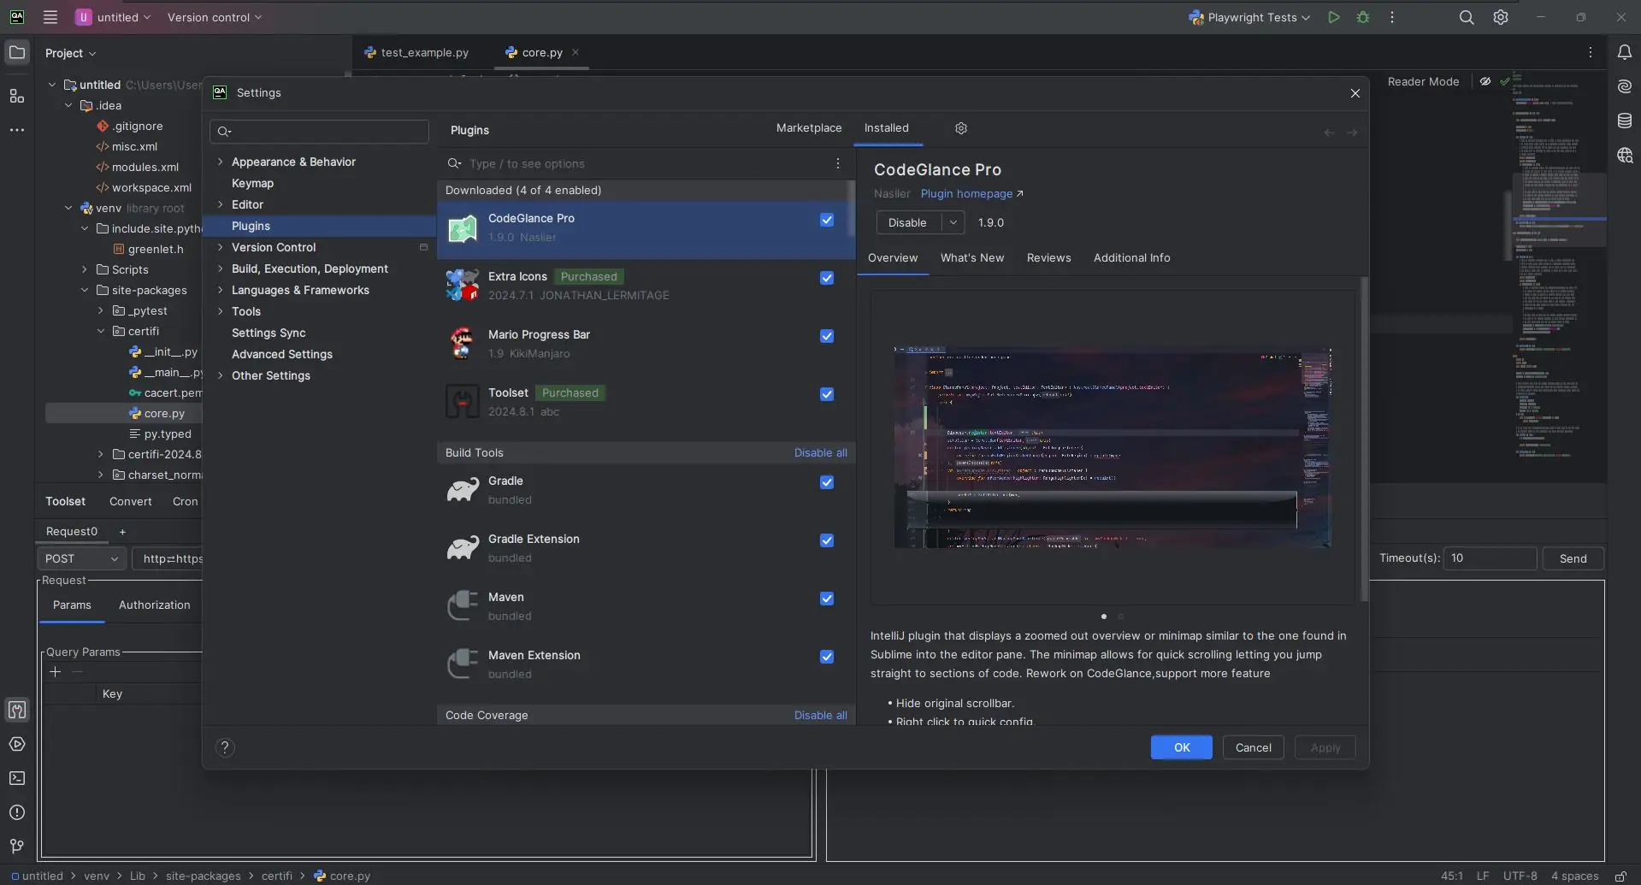The height and width of the screenshot is (885, 1641).
Task: Uncheck the Maven plugin
Action: pyautogui.click(x=827, y=599)
